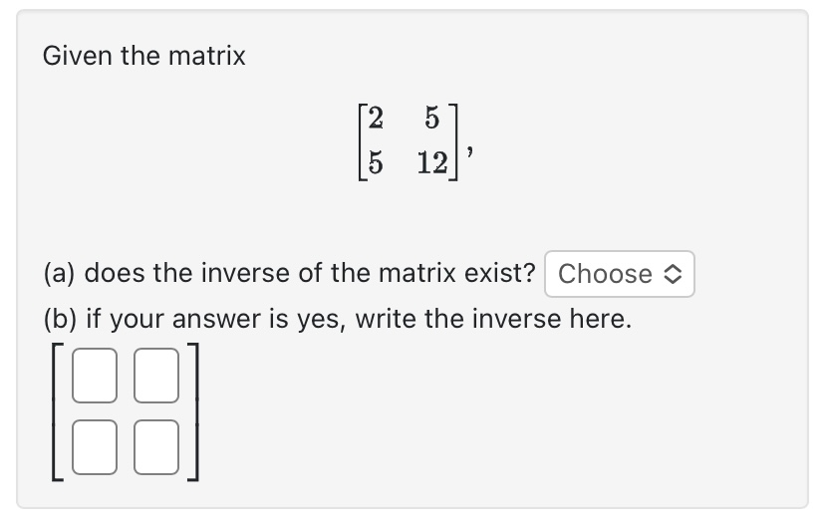Click the top-right entry 5 in the given matrix
This screenshot has height=520, width=825.
432,118
